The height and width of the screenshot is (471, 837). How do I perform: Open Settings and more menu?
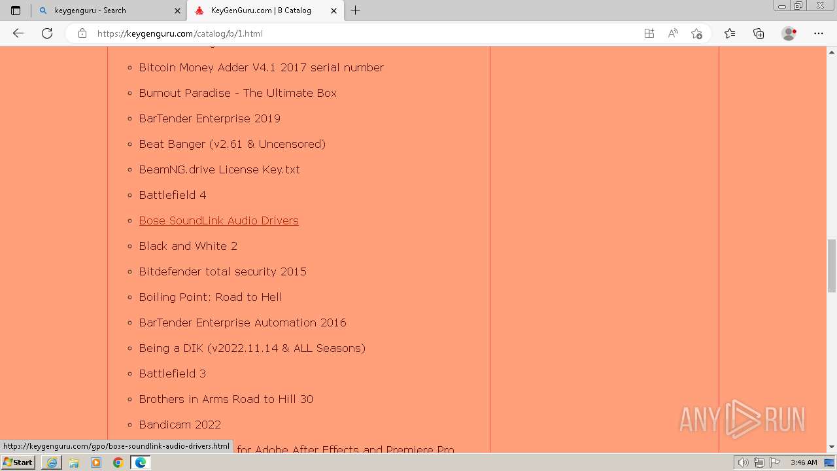[819, 33]
